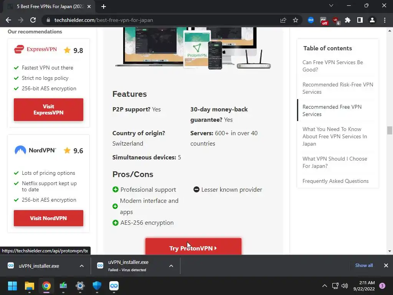Show hidden system tray icons
The width and height of the screenshot is (393, 295).
point(325,286)
